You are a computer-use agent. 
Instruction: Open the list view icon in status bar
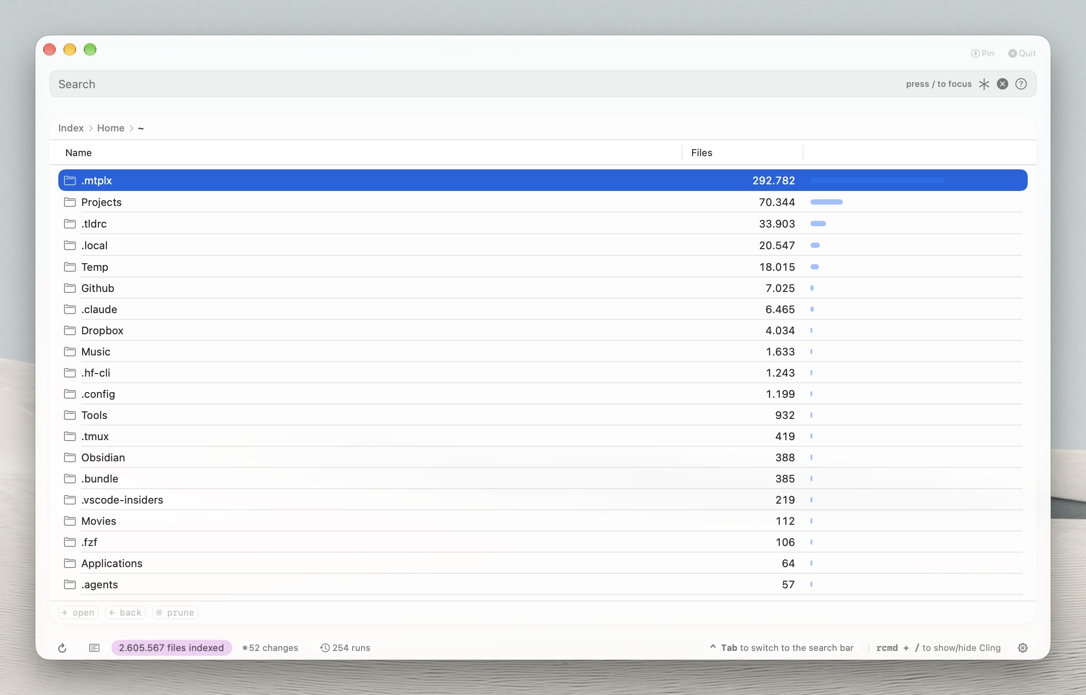click(94, 648)
